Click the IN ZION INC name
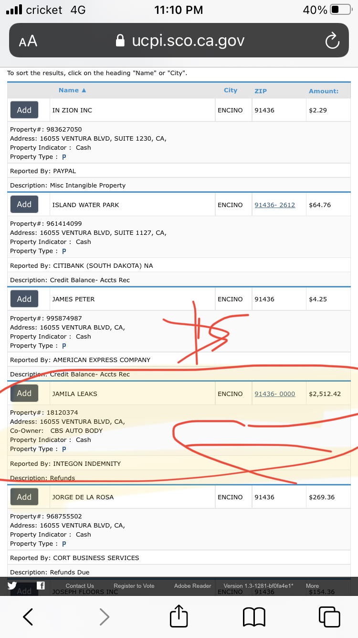Viewport: 358px width, 638px height. pyautogui.click(x=72, y=110)
